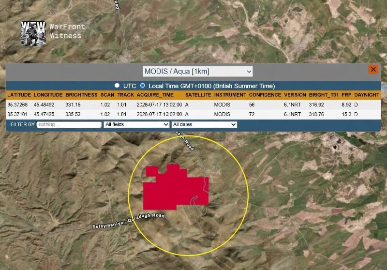
Task: Expand the All fields filter dropdown
Action: coord(136,124)
